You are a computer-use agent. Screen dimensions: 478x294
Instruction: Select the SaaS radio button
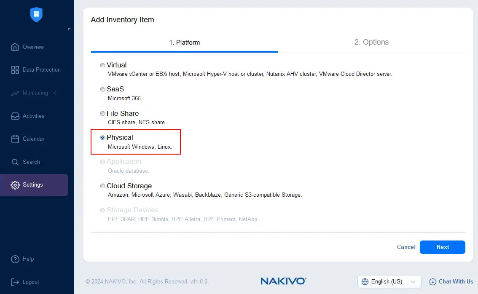click(103, 89)
